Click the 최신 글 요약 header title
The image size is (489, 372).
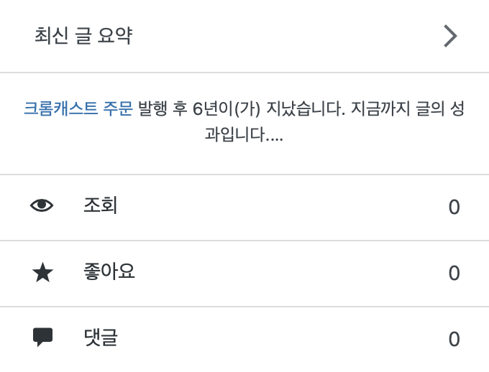point(83,36)
